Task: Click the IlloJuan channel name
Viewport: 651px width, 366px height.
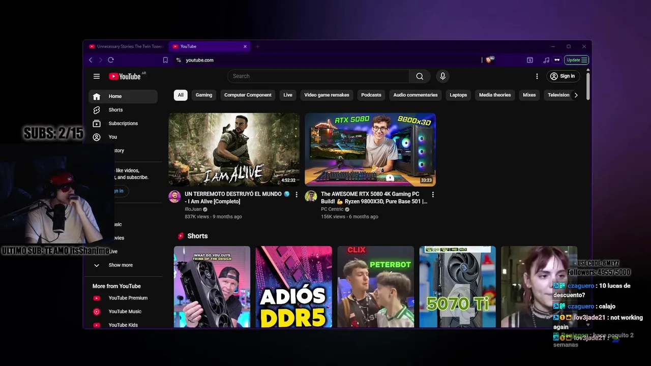Action: pyautogui.click(x=193, y=209)
